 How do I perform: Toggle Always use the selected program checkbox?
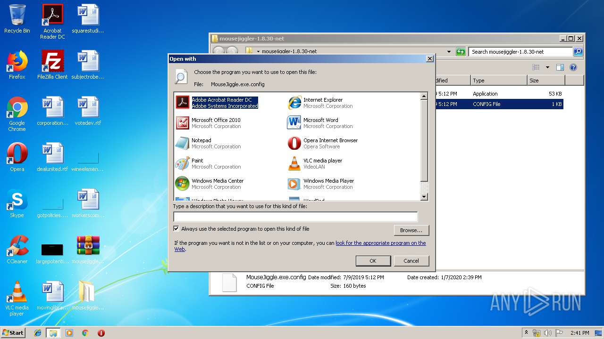coord(176,229)
